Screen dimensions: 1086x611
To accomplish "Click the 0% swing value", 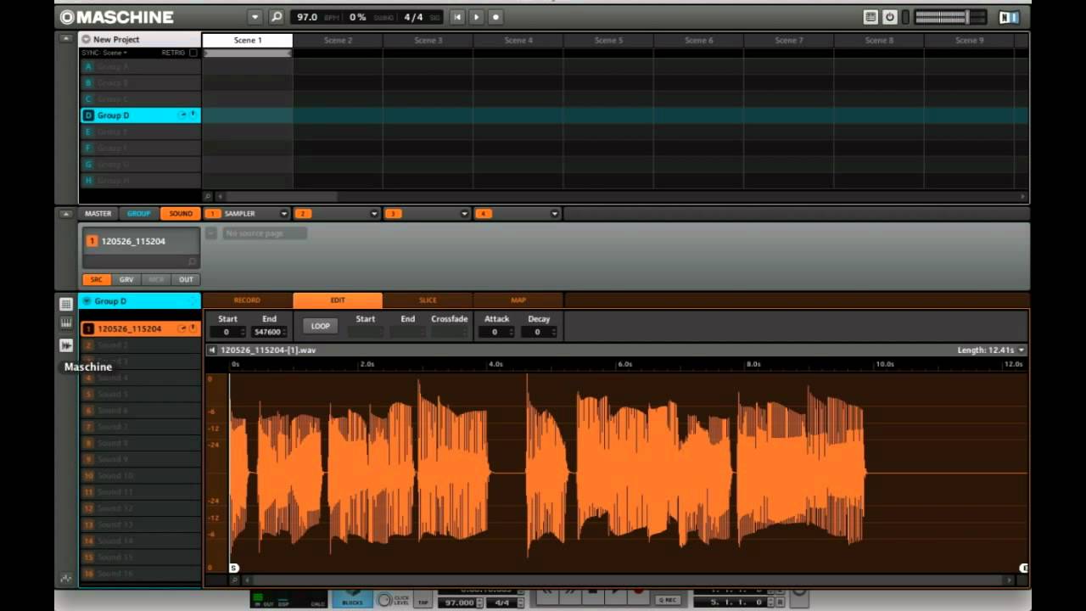I will coord(358,17).
